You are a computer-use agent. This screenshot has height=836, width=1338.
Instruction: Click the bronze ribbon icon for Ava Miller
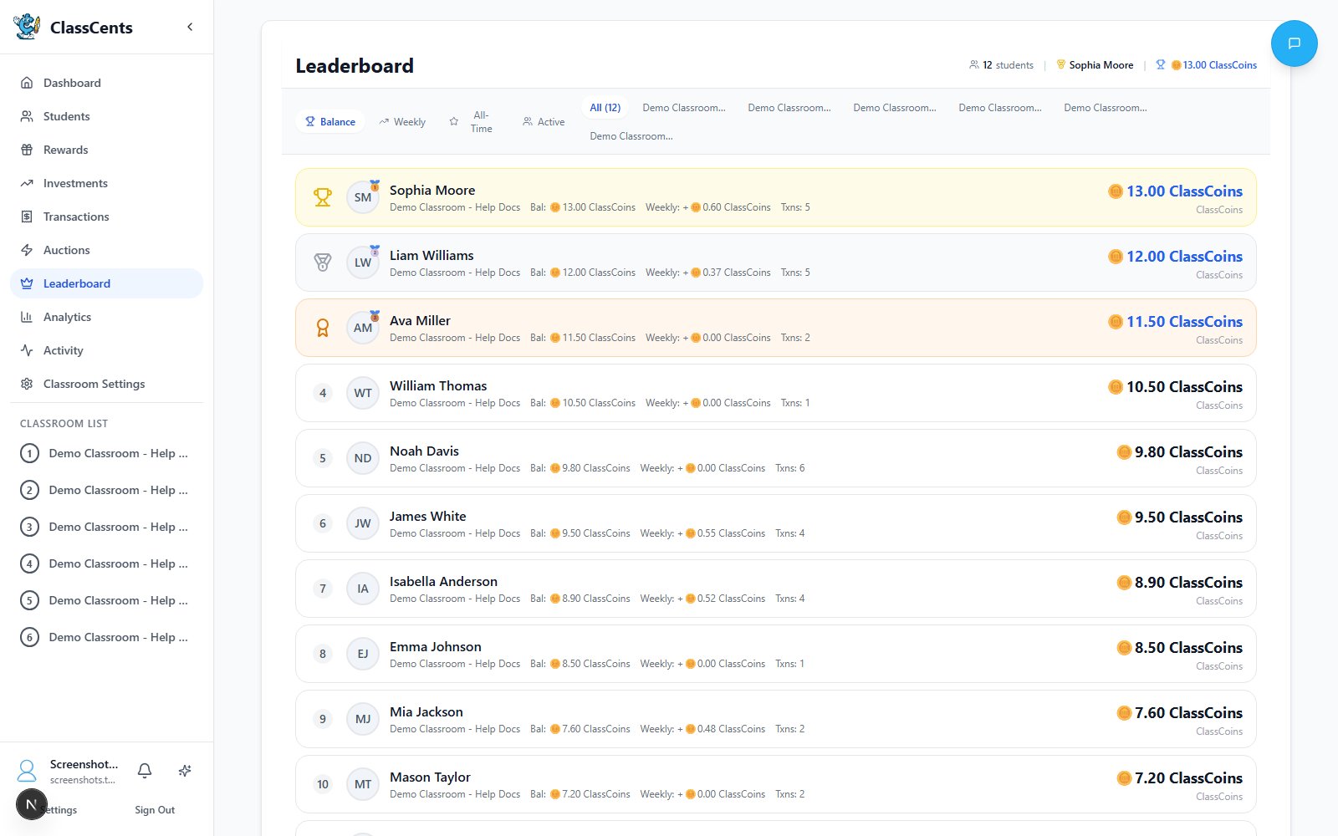[x=323, y=328]
